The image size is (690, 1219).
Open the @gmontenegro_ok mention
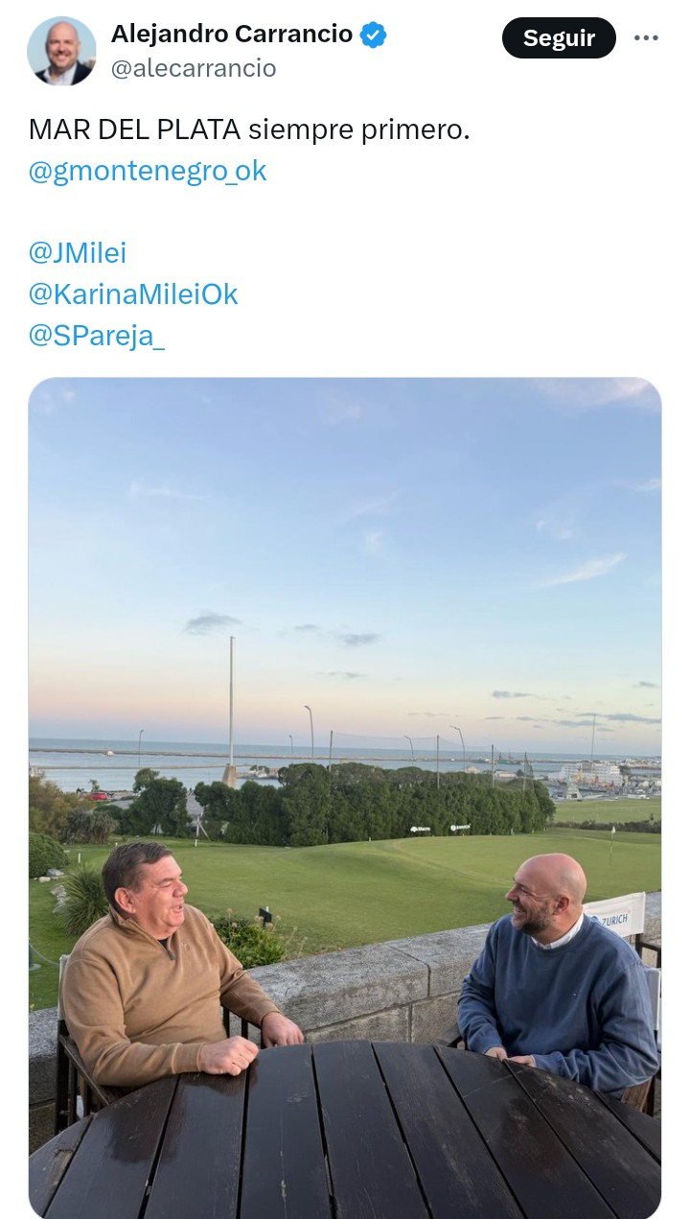coord(148,171)
